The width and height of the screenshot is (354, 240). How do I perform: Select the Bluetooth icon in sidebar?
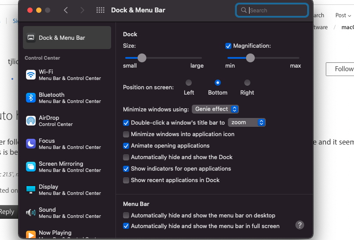(31, 98)
